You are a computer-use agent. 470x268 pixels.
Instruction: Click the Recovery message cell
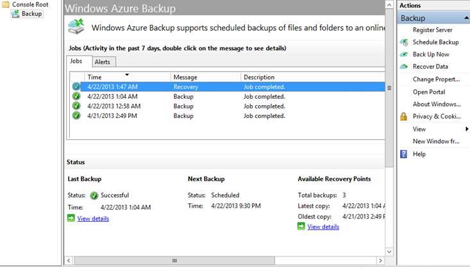tap(186, 87)
